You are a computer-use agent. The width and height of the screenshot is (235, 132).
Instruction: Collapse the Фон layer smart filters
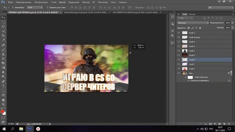[x=231, y=73]
